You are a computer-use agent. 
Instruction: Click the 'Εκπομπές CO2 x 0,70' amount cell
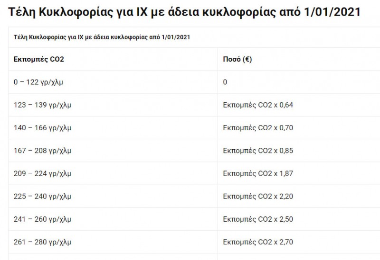point(258,128)
